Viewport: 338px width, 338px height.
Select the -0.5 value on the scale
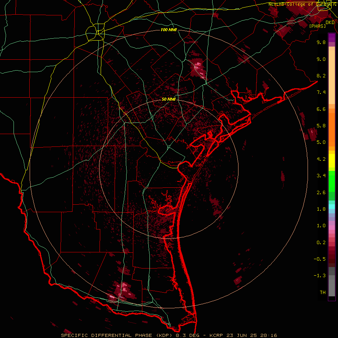click(x=320, y=259)
